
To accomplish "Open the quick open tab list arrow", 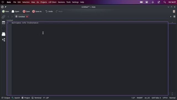I will [x=171, y=17].
